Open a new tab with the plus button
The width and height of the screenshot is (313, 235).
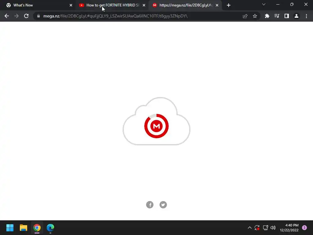tap(229, 5)
